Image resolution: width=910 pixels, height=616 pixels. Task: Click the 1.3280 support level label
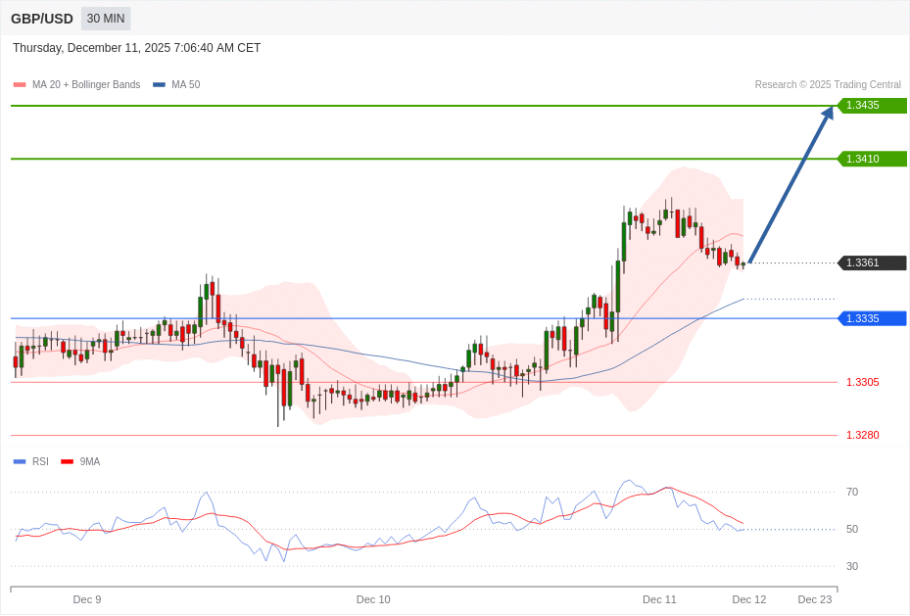pyautogui.click(x=863, y=434)
